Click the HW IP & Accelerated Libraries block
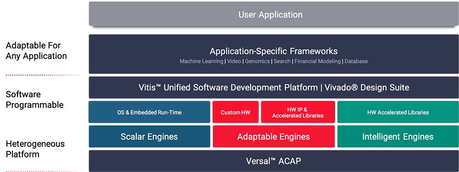This screenshot has height=172, width=459. click(x=298, y=112)
